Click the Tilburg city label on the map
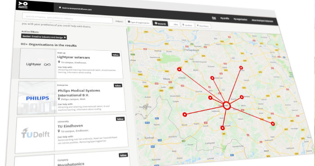The image size is (315, 166). [x=166, y=79]
